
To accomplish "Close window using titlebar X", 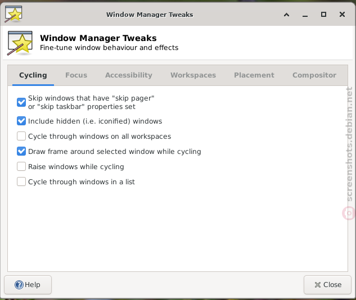I will click(x=342, y=14).
